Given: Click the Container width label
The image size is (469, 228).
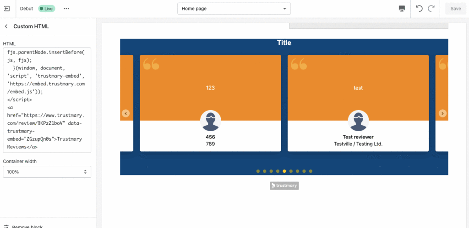Looking at the screenshot, I should [x=20, y=161].
